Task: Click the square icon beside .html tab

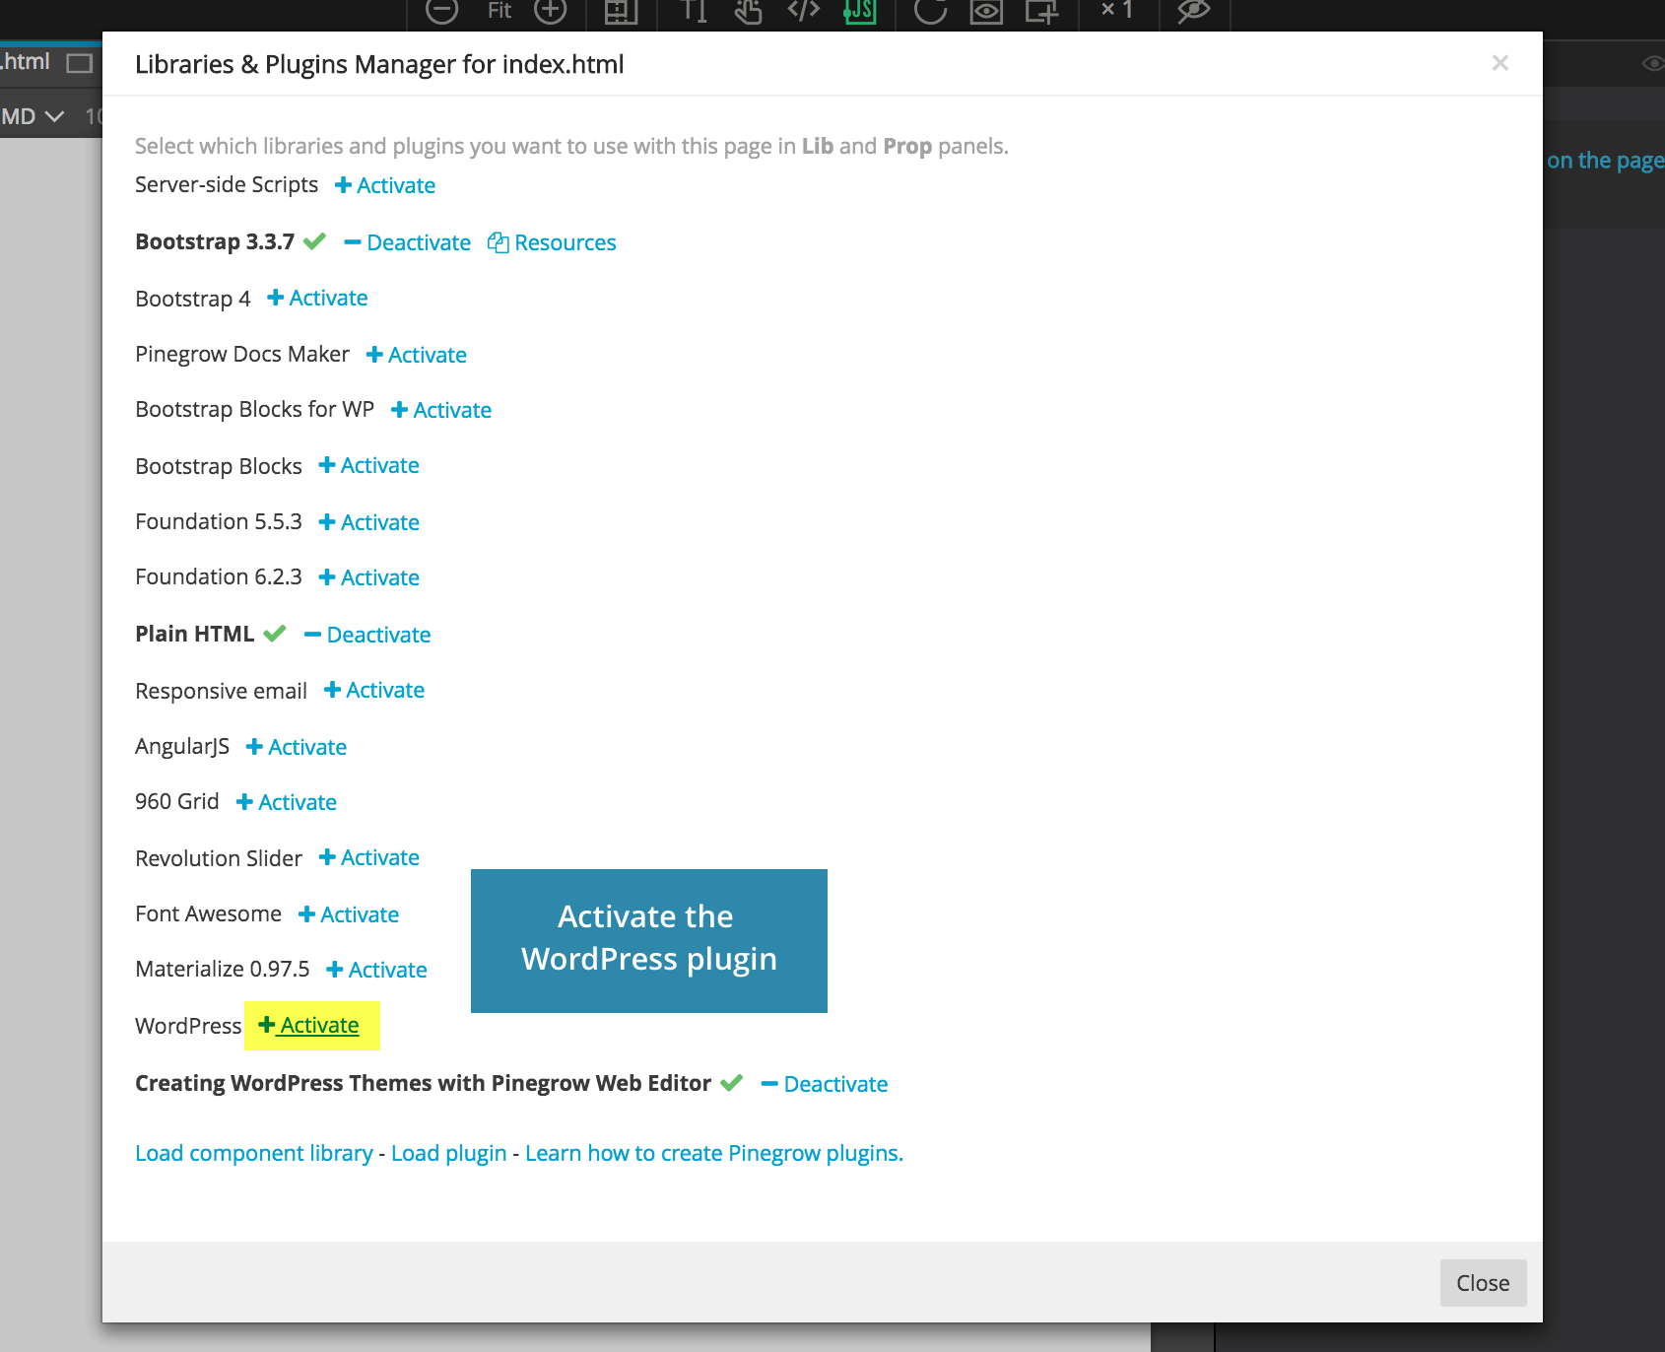Action: click(x=79, y=63)
